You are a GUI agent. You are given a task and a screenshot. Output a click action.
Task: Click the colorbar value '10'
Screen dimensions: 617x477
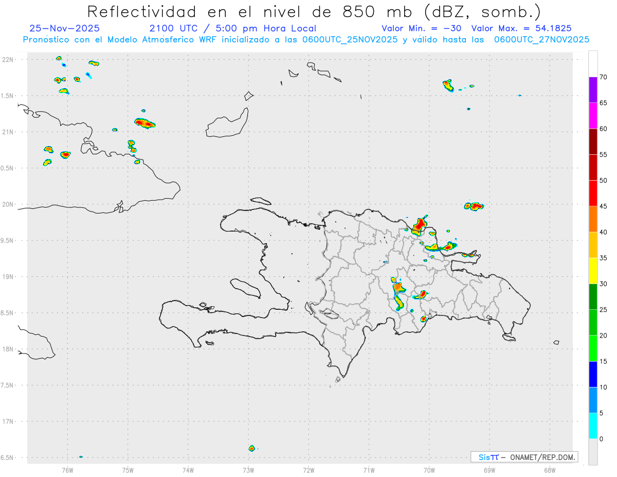pyautogui.click(x=603, y=387)
